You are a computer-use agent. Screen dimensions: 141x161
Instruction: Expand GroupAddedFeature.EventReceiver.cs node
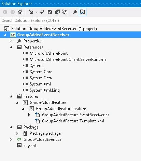click(x=29, y=115)
